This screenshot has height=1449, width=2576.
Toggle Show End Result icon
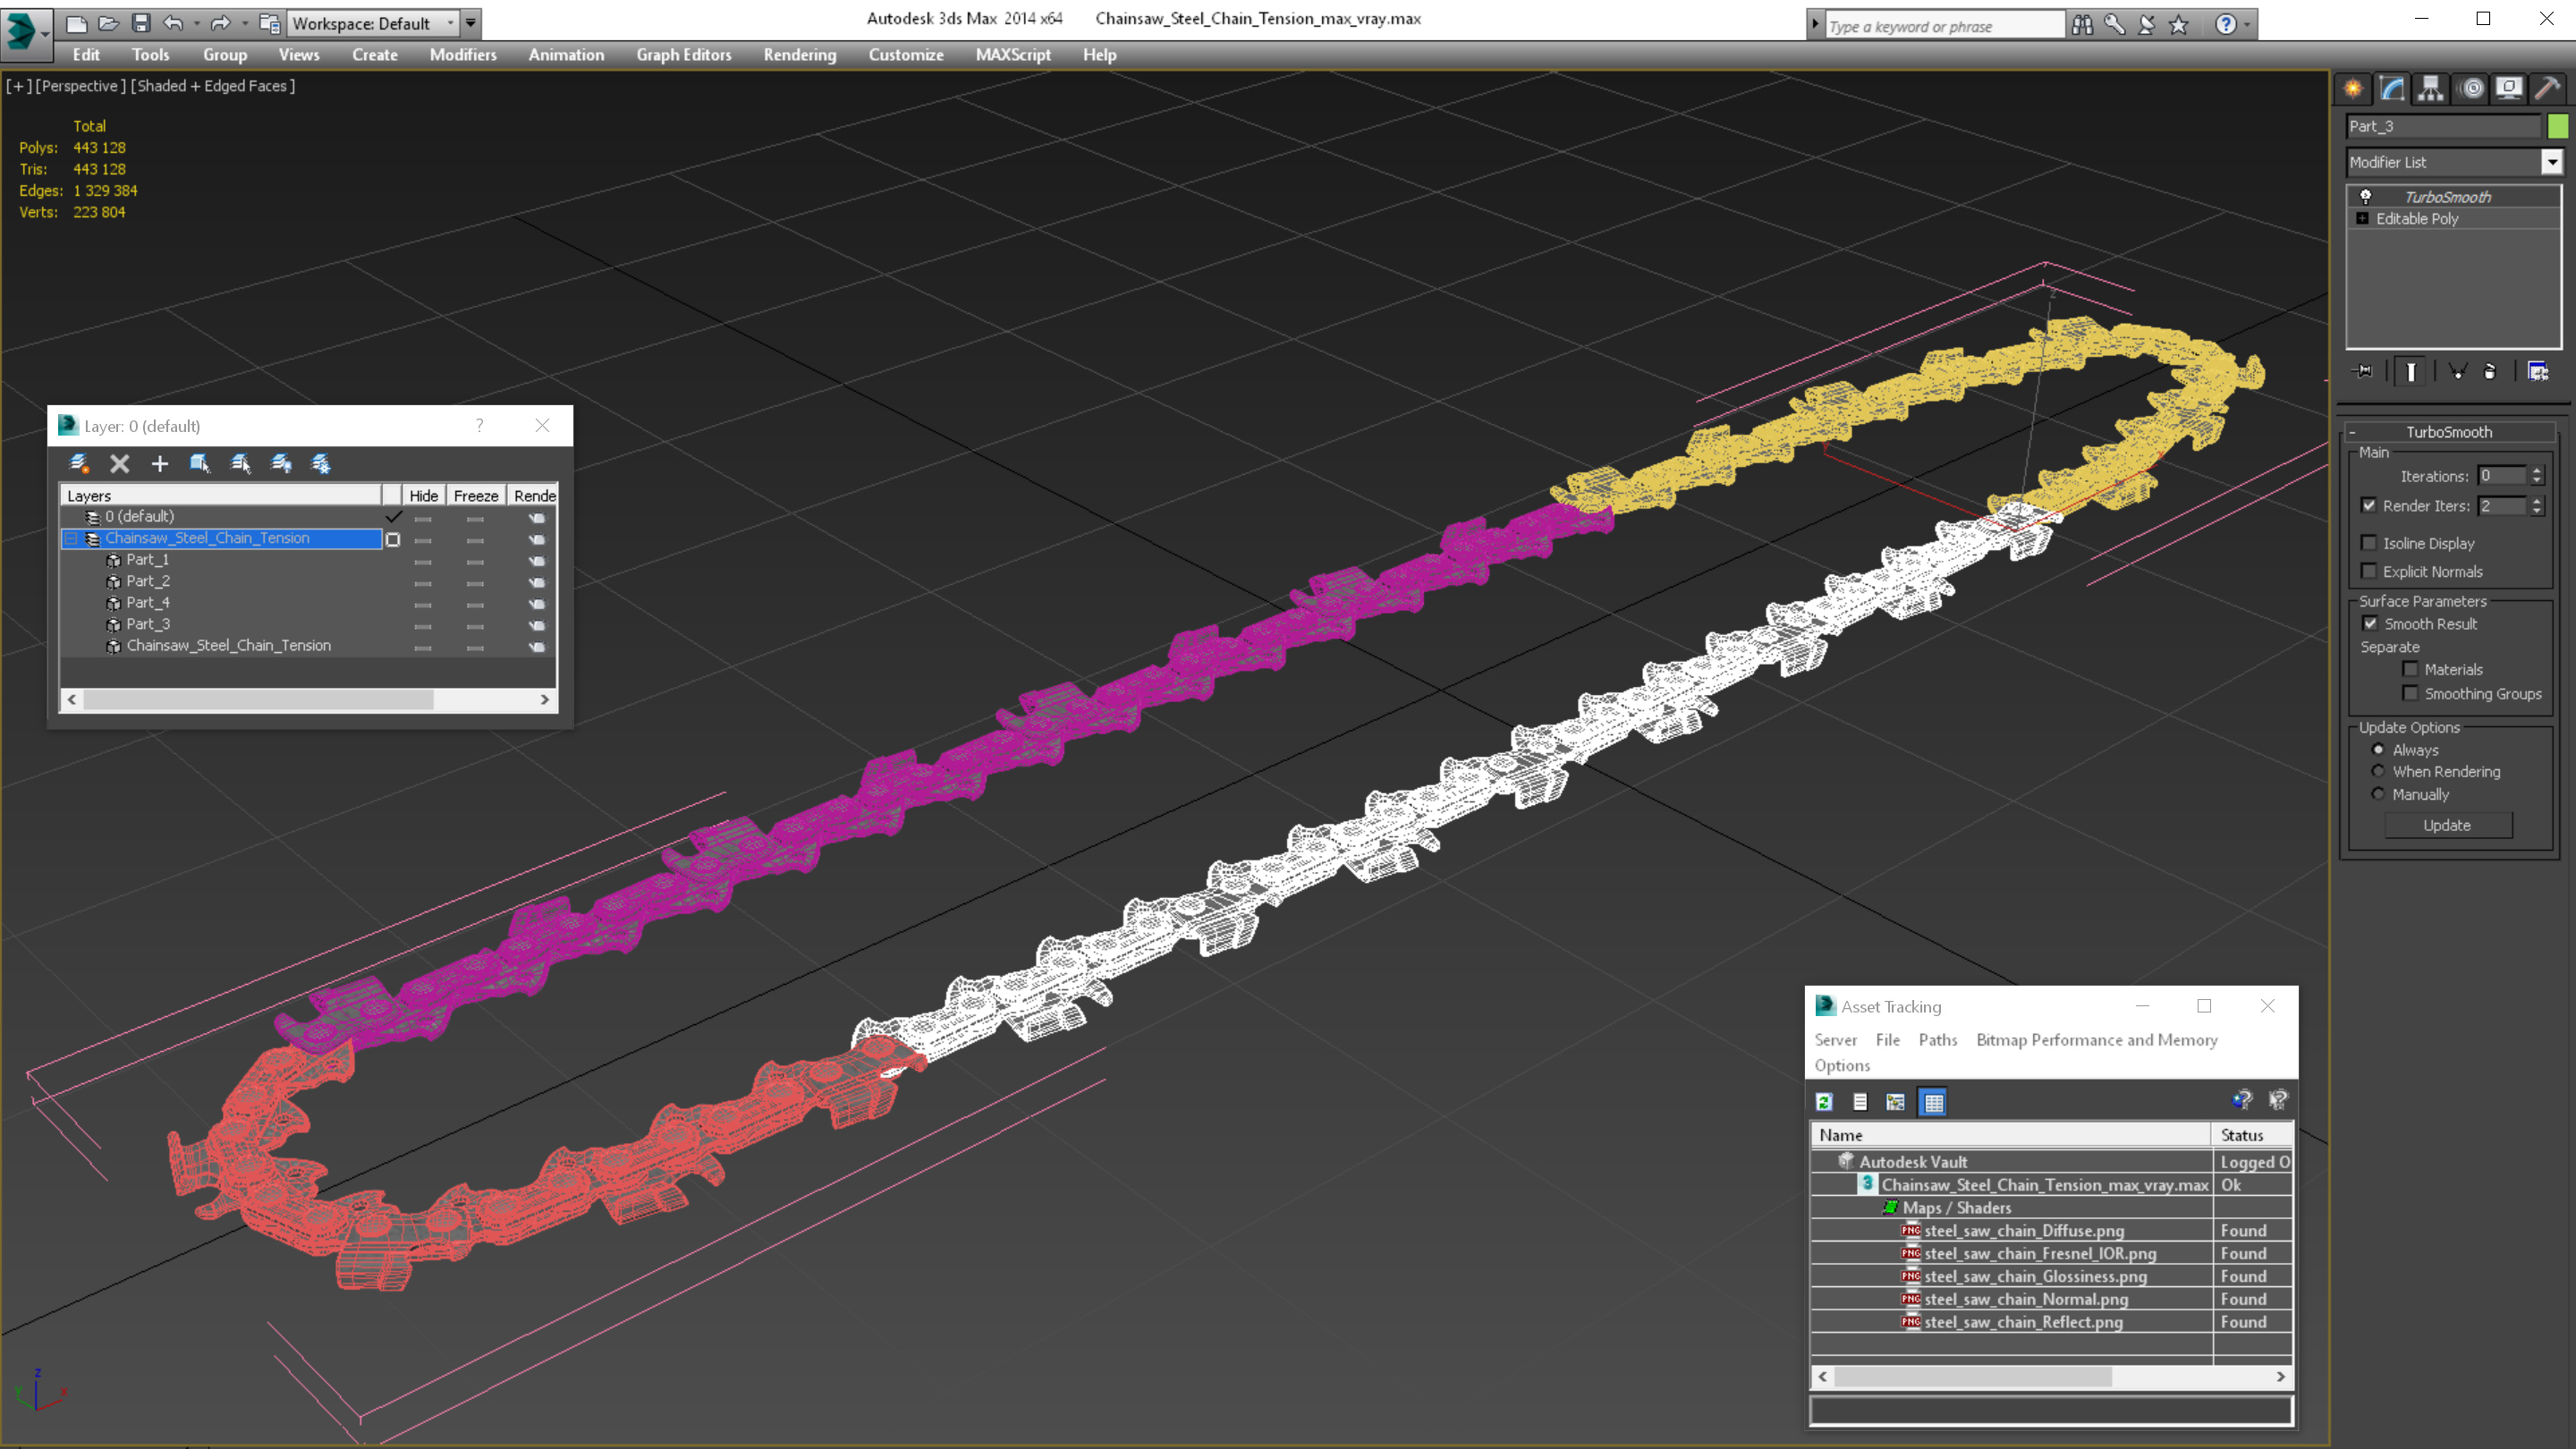(x=2411, y=371)
